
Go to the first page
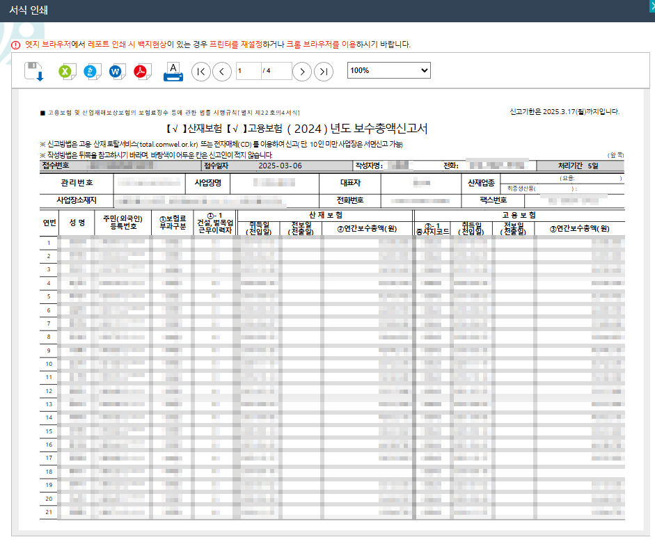click(201, 72)
